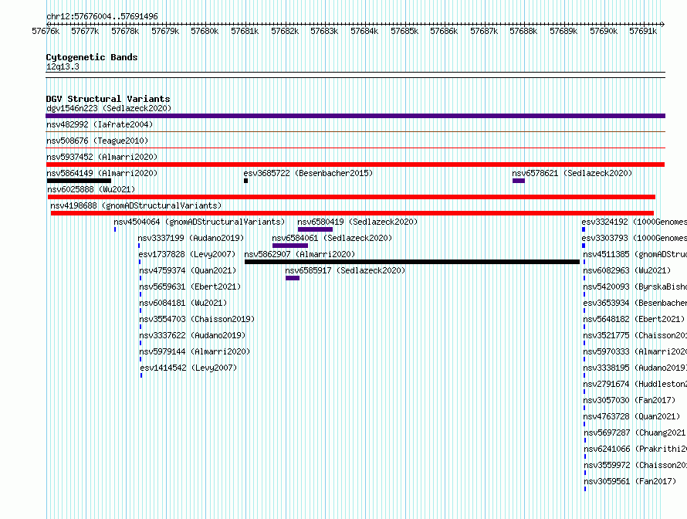Select long black bar under nsv5862907
Image resolution: width=687 pixels, height=519 pixels.
pyautogui.click(x=412, y=262)
